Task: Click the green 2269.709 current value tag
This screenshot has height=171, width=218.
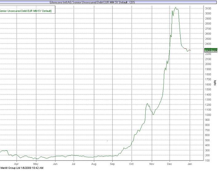Action: pyautogui.click(x=211, y=50)
